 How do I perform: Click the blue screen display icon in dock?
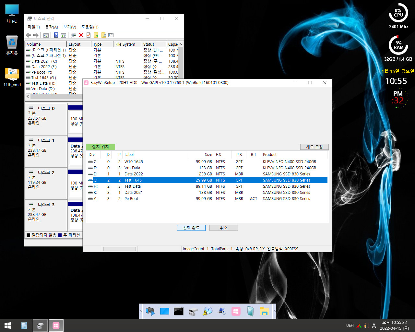(x=165, y=311)
